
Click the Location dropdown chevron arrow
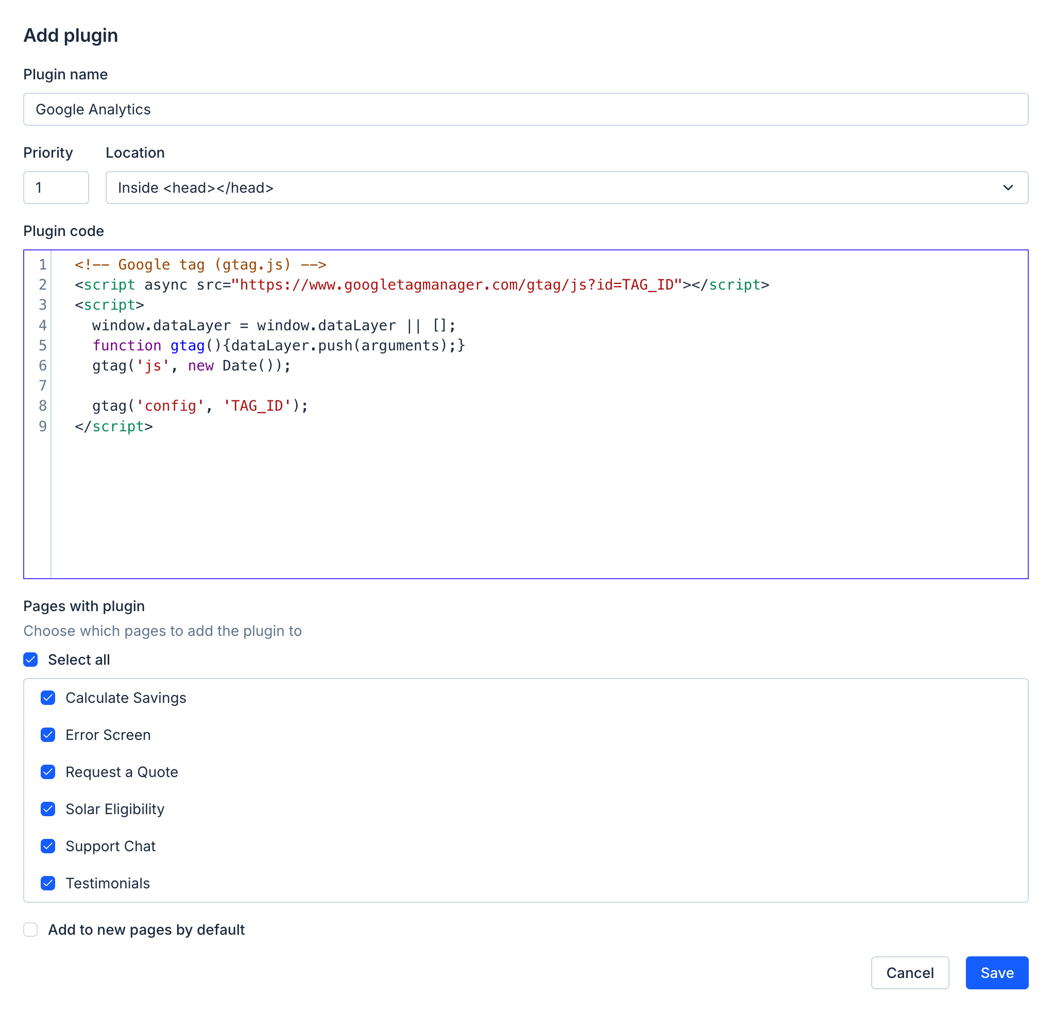point(1007,188)
